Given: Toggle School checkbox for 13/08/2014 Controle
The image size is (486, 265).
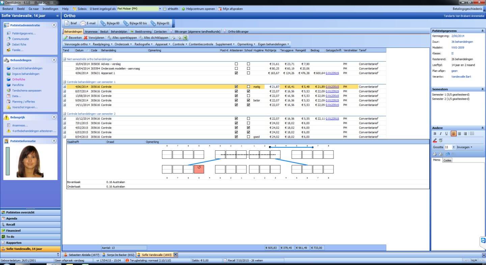Looking at the screenshot, I should pyautogui.click(x=248, y=96).
